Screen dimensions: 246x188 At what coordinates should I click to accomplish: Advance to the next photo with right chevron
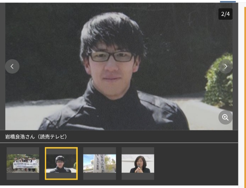[x=226, y=67]
